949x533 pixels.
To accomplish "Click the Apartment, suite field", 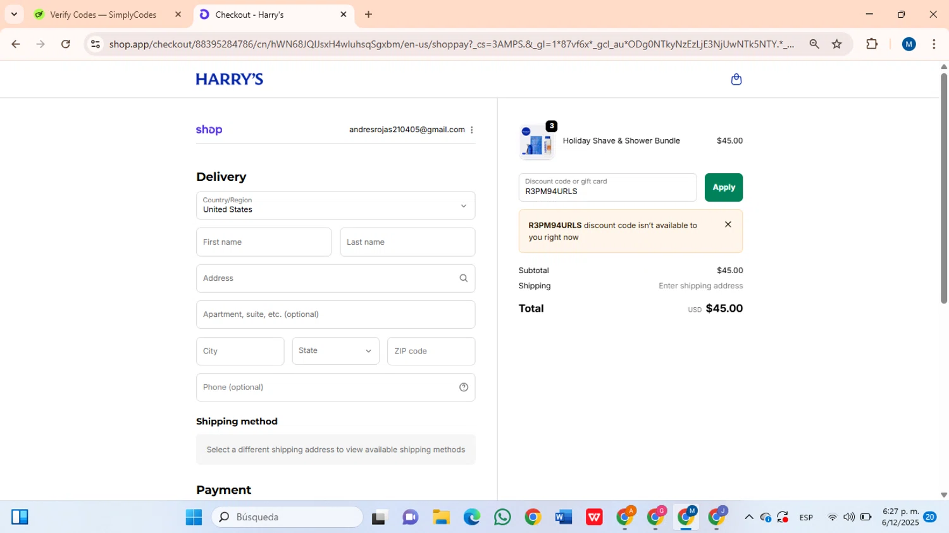I will (x=335, y=314).
